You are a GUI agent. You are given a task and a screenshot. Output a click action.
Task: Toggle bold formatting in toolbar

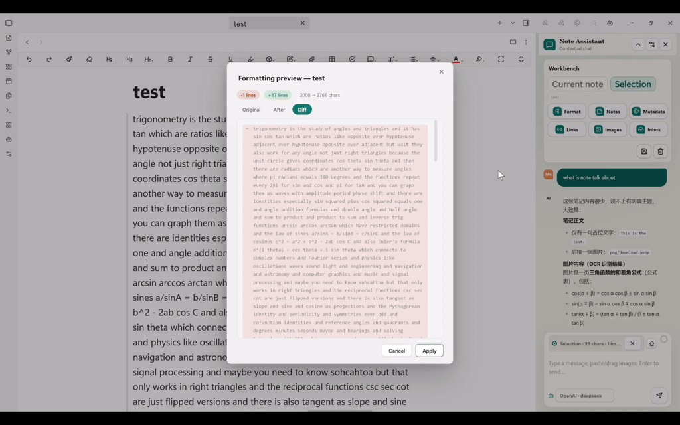point(170,59)
